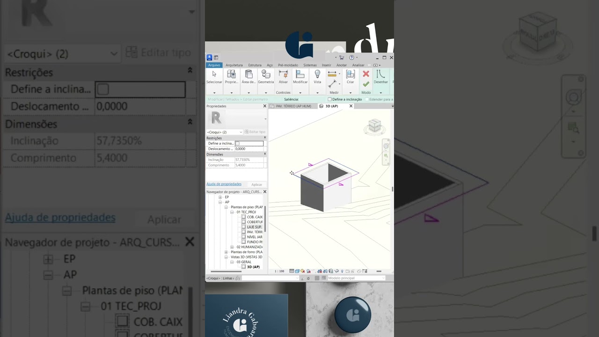Collapse the Restrições section
The image size is (599, 337).
point(265,138)
